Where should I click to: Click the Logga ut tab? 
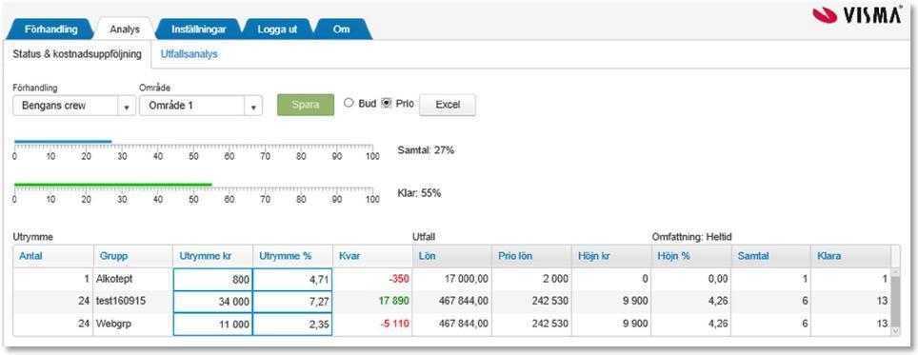coord(277,30)
